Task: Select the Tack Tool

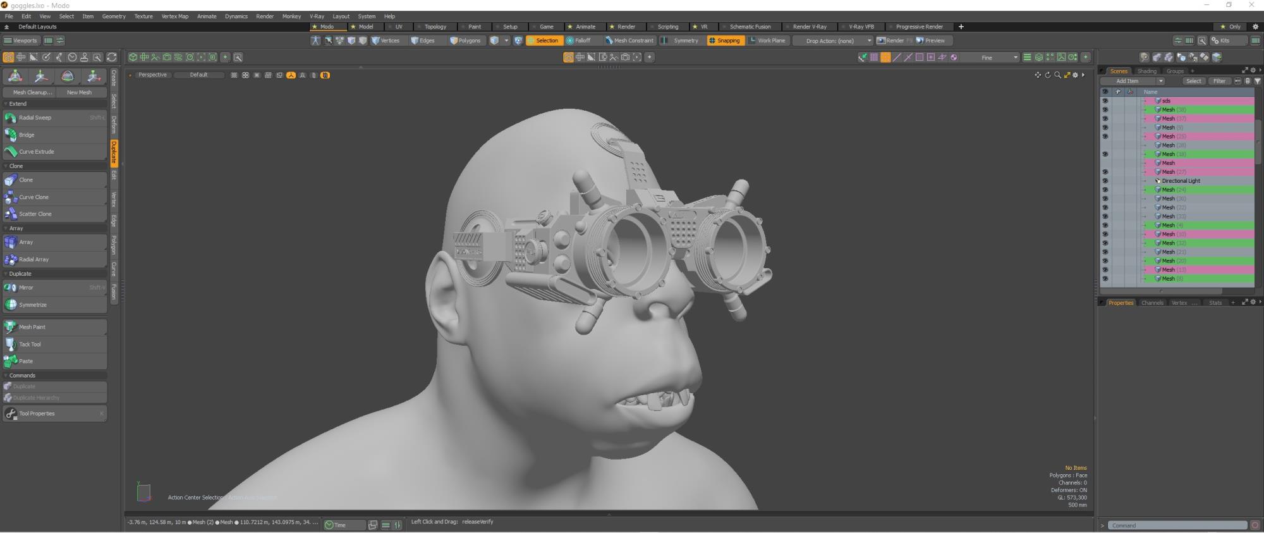Action: [x=54, y=345]
